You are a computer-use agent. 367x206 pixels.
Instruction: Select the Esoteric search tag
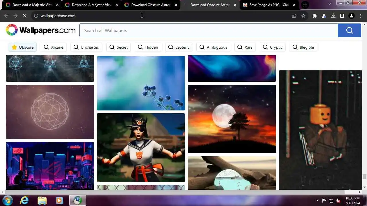179,47
